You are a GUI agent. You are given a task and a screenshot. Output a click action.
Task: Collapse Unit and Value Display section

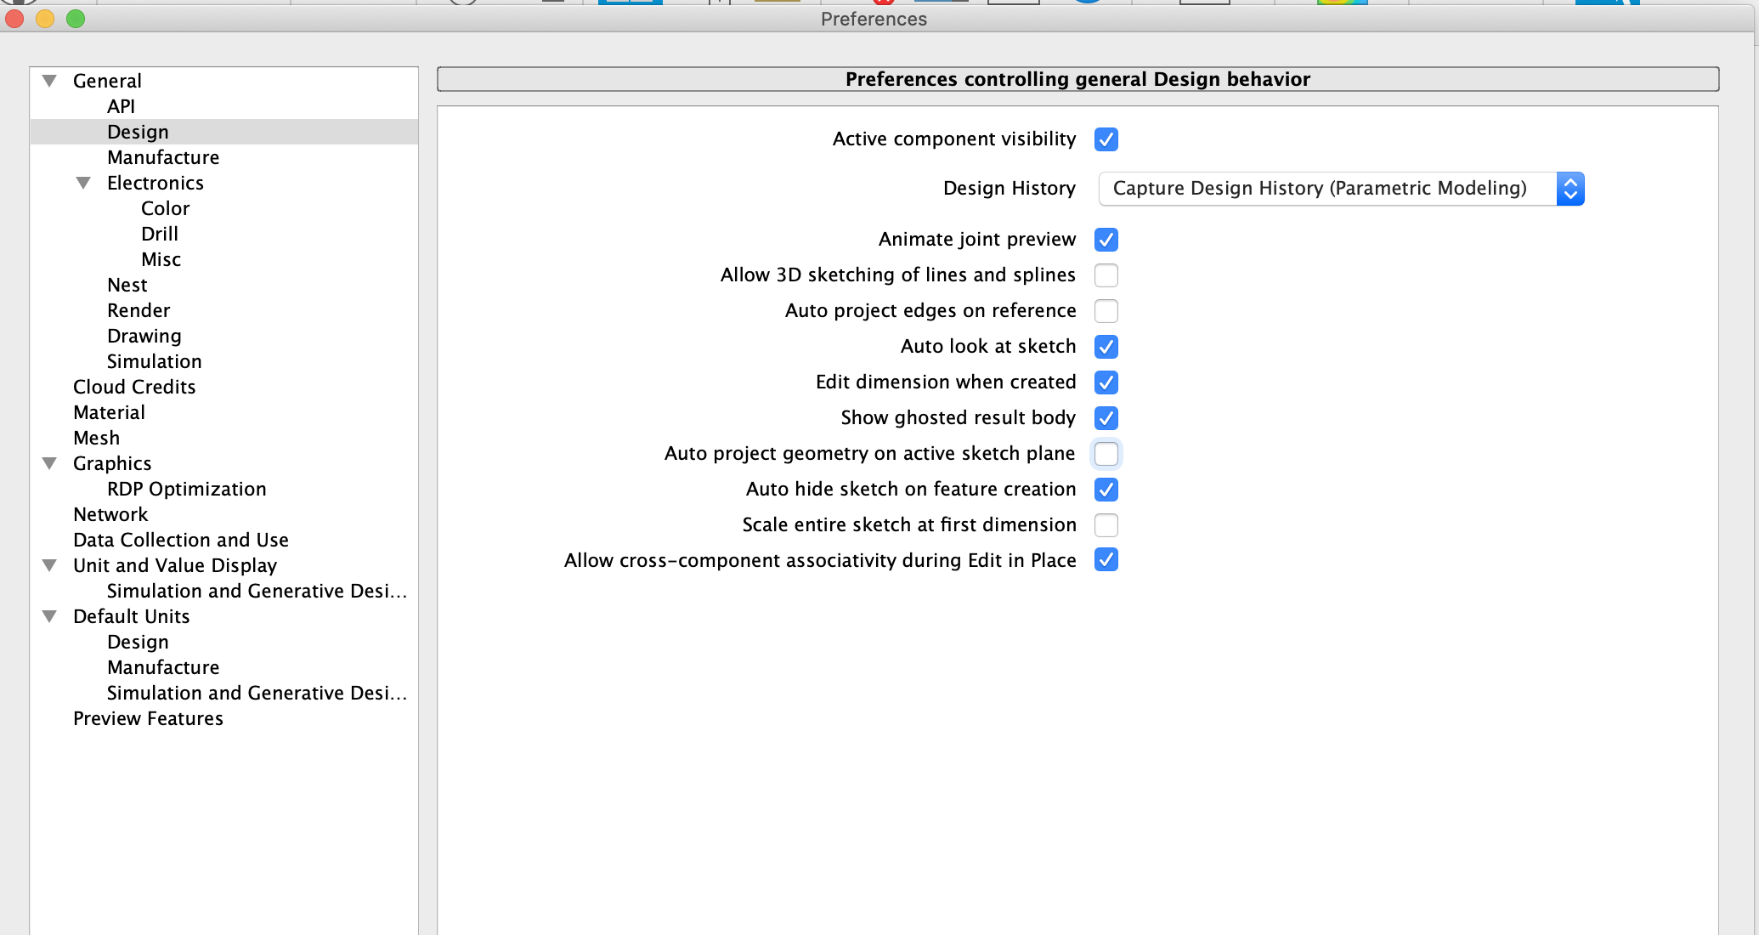coord(49,565)
